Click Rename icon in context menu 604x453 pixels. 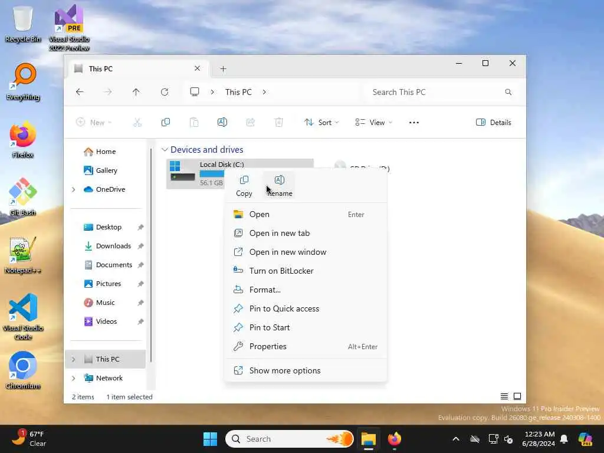point(280,186)
